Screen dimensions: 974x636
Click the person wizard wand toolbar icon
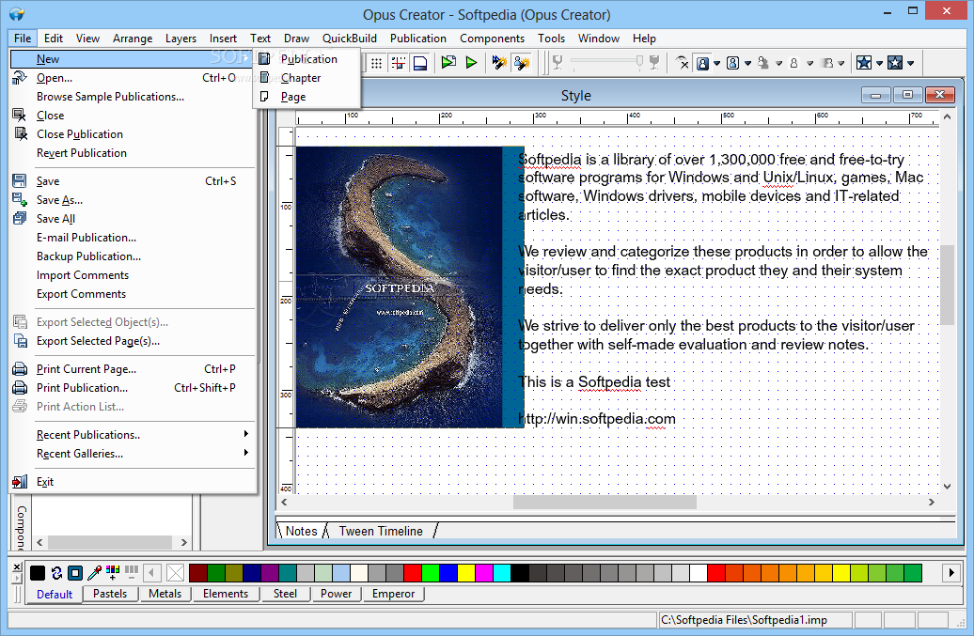(522, 63)
